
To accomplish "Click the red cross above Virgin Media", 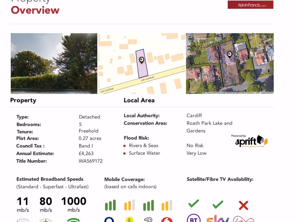I will tap(243, 205).
